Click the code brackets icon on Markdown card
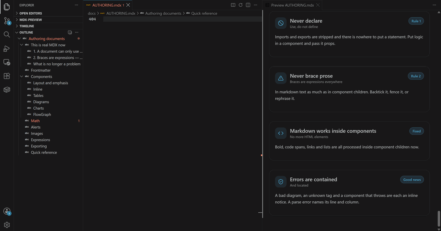The image size is (441, 231). [281, 133]
